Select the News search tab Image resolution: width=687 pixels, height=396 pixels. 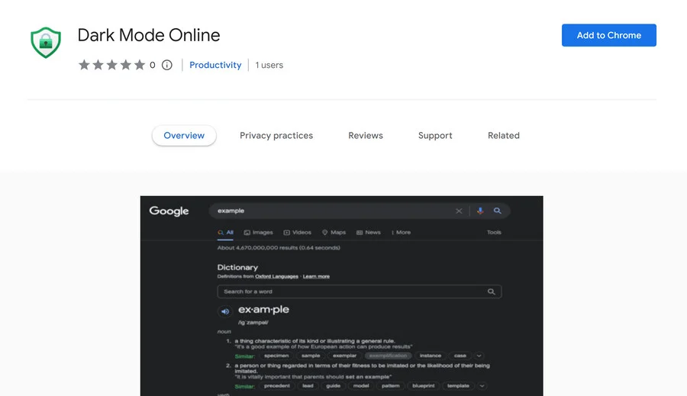click(369, 233)
